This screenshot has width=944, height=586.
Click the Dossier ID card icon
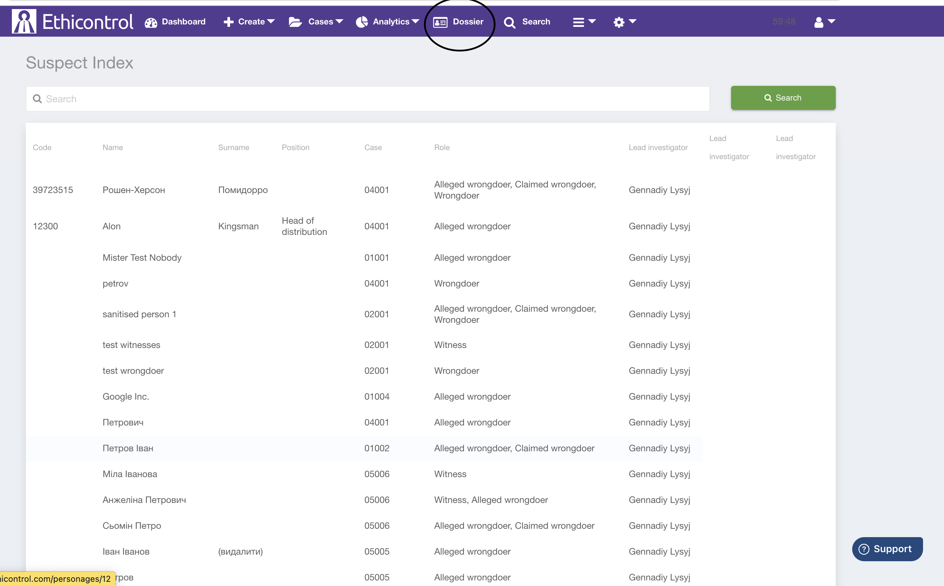pyautogui.click(x=440, y=22)
